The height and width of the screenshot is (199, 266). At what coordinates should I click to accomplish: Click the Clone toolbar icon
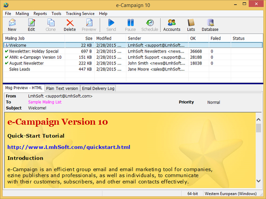click(51, 25)
